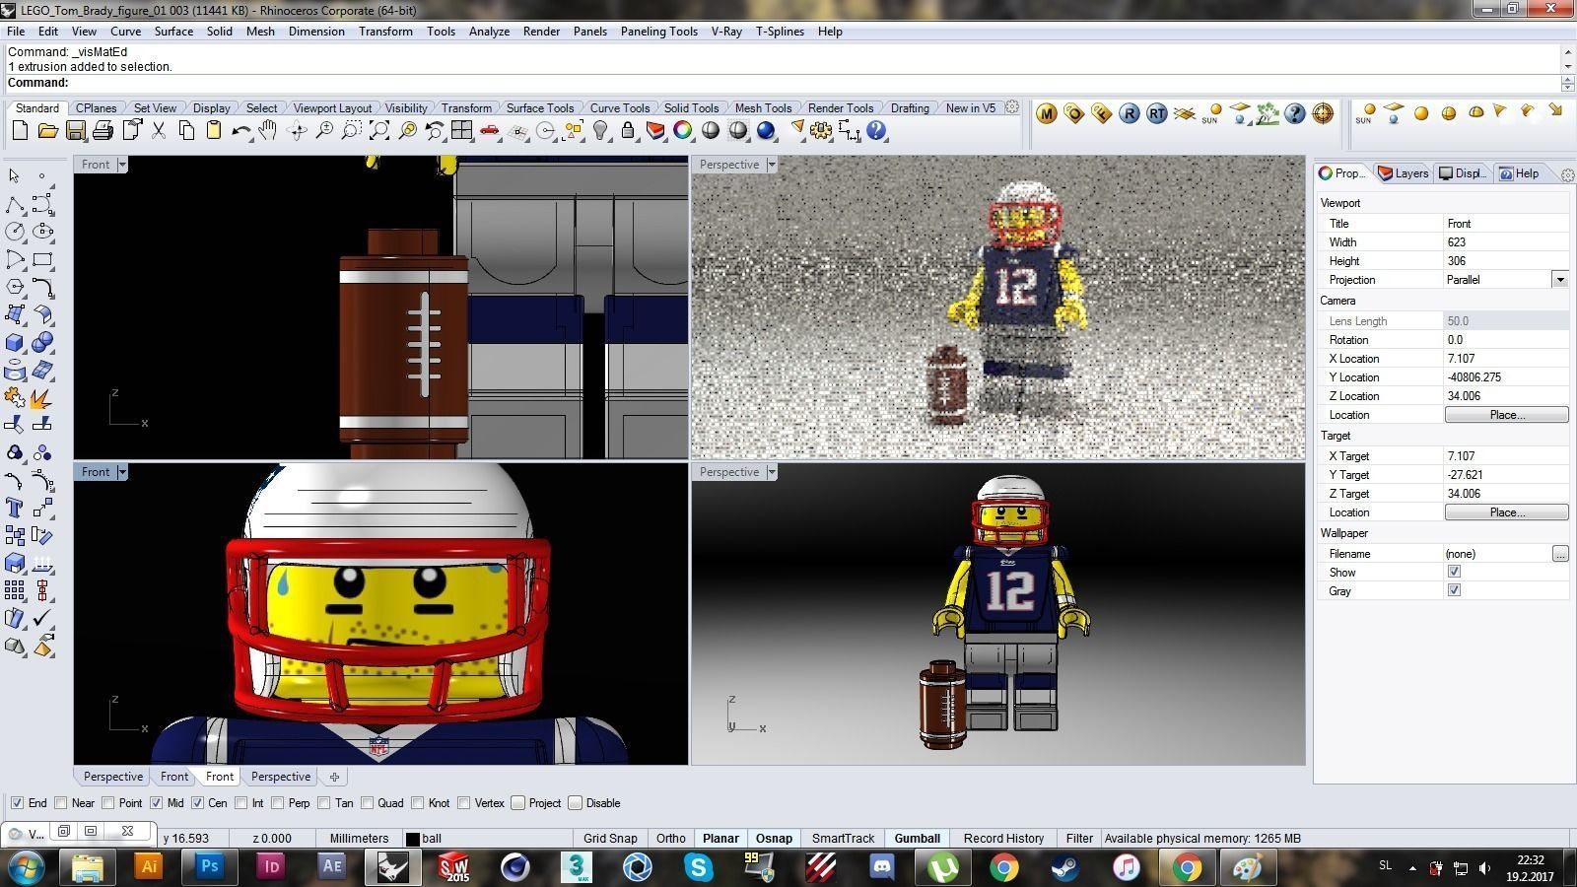Click the Command input line
The image size is (1577, 887).
[788, 83]
